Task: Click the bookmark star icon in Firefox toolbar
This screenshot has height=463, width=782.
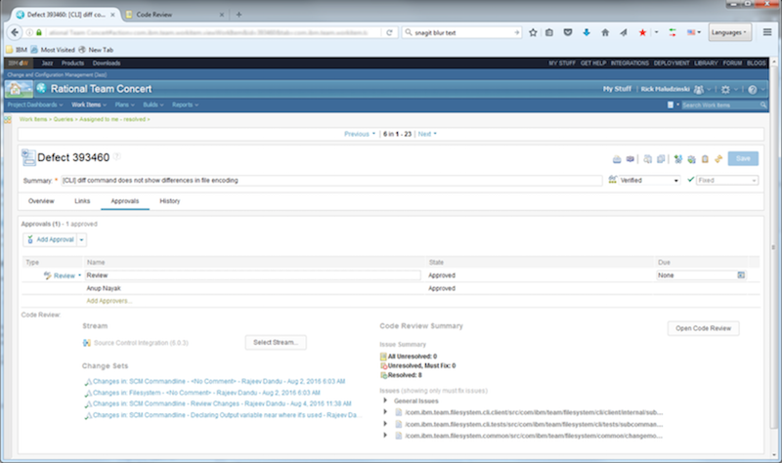Action: pos(533,32)
